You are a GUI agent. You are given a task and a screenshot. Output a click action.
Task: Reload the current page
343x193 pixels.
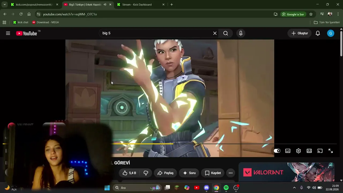[21, 14]
